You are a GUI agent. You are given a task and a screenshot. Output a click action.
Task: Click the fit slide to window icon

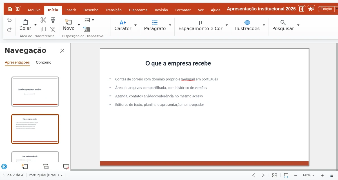pyautogui.click(x=286, y=175)
